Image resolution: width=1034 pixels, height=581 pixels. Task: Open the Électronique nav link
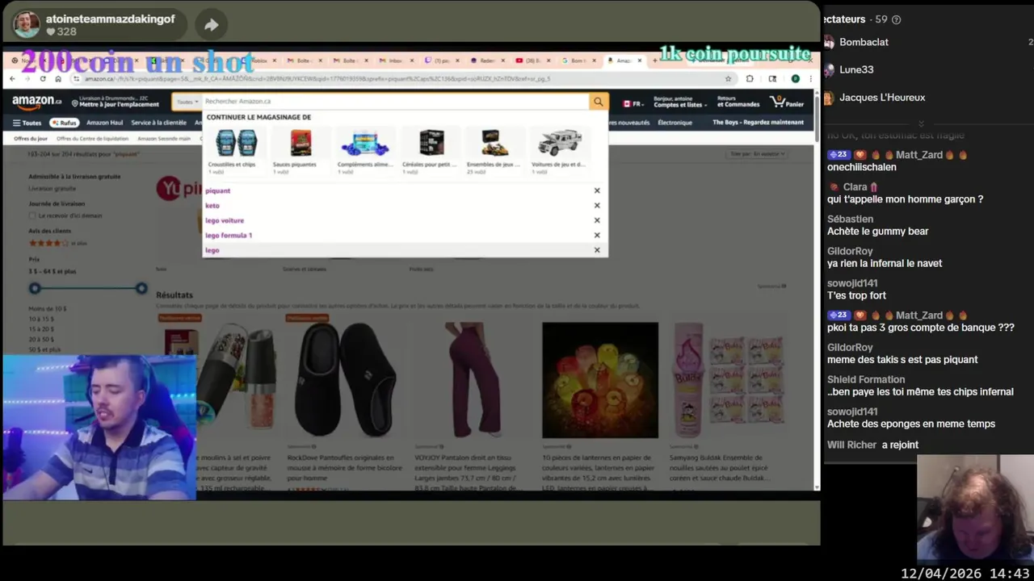(x=675, y=123)
